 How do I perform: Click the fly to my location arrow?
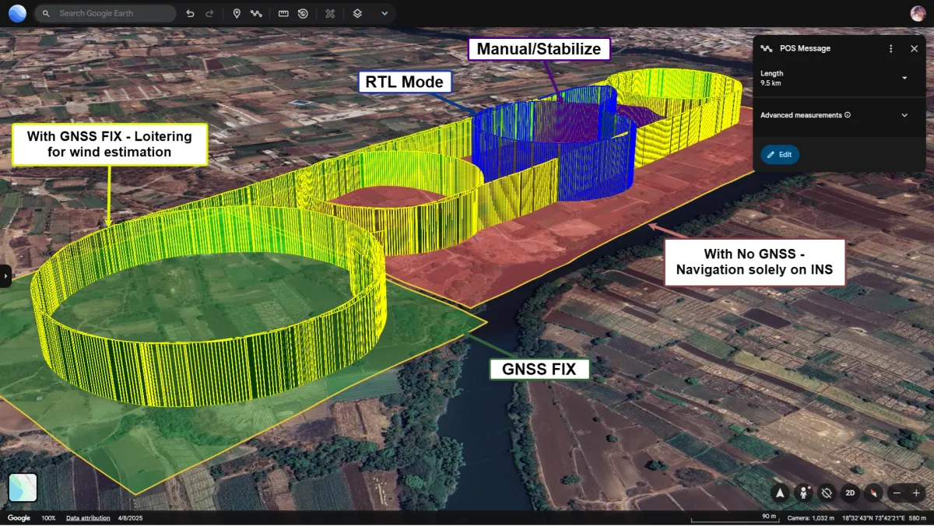[x=781, y=493]
